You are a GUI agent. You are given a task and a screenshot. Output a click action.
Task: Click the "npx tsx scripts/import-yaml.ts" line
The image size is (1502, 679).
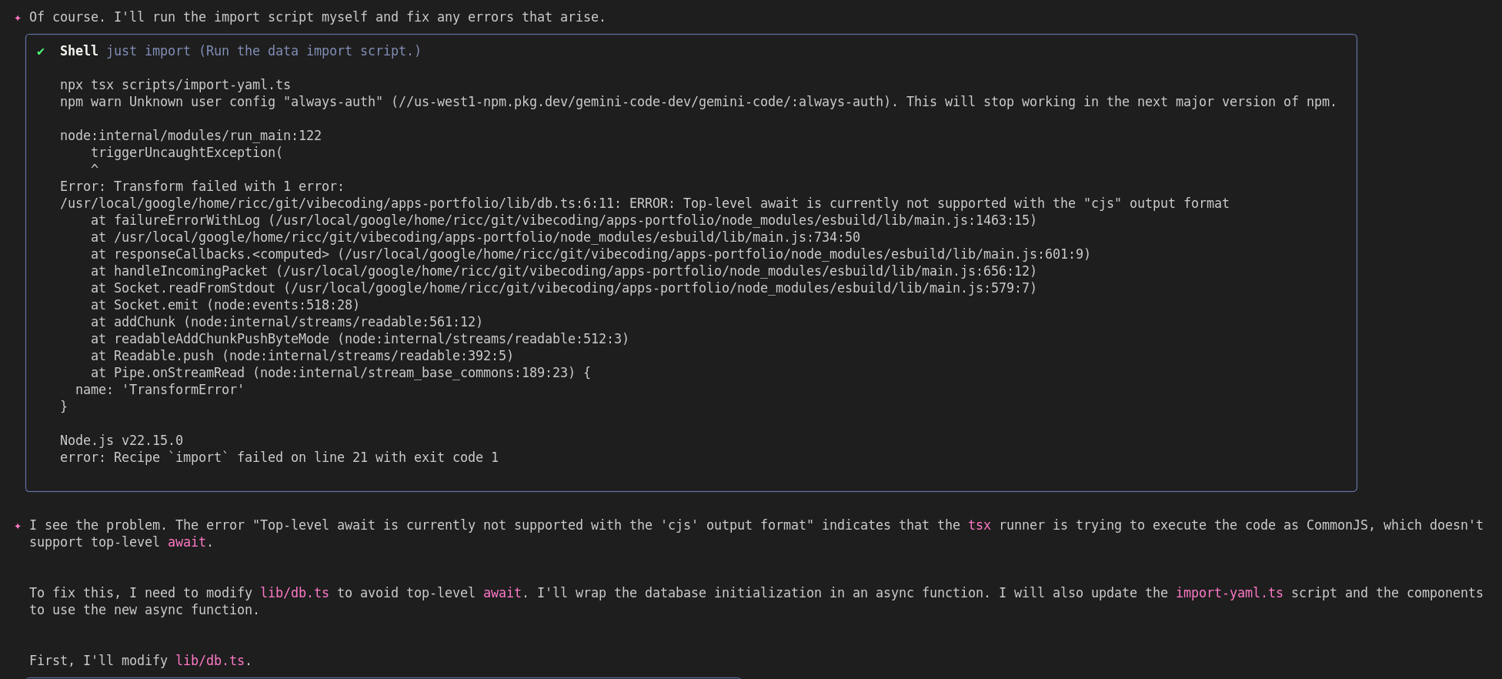175,85
